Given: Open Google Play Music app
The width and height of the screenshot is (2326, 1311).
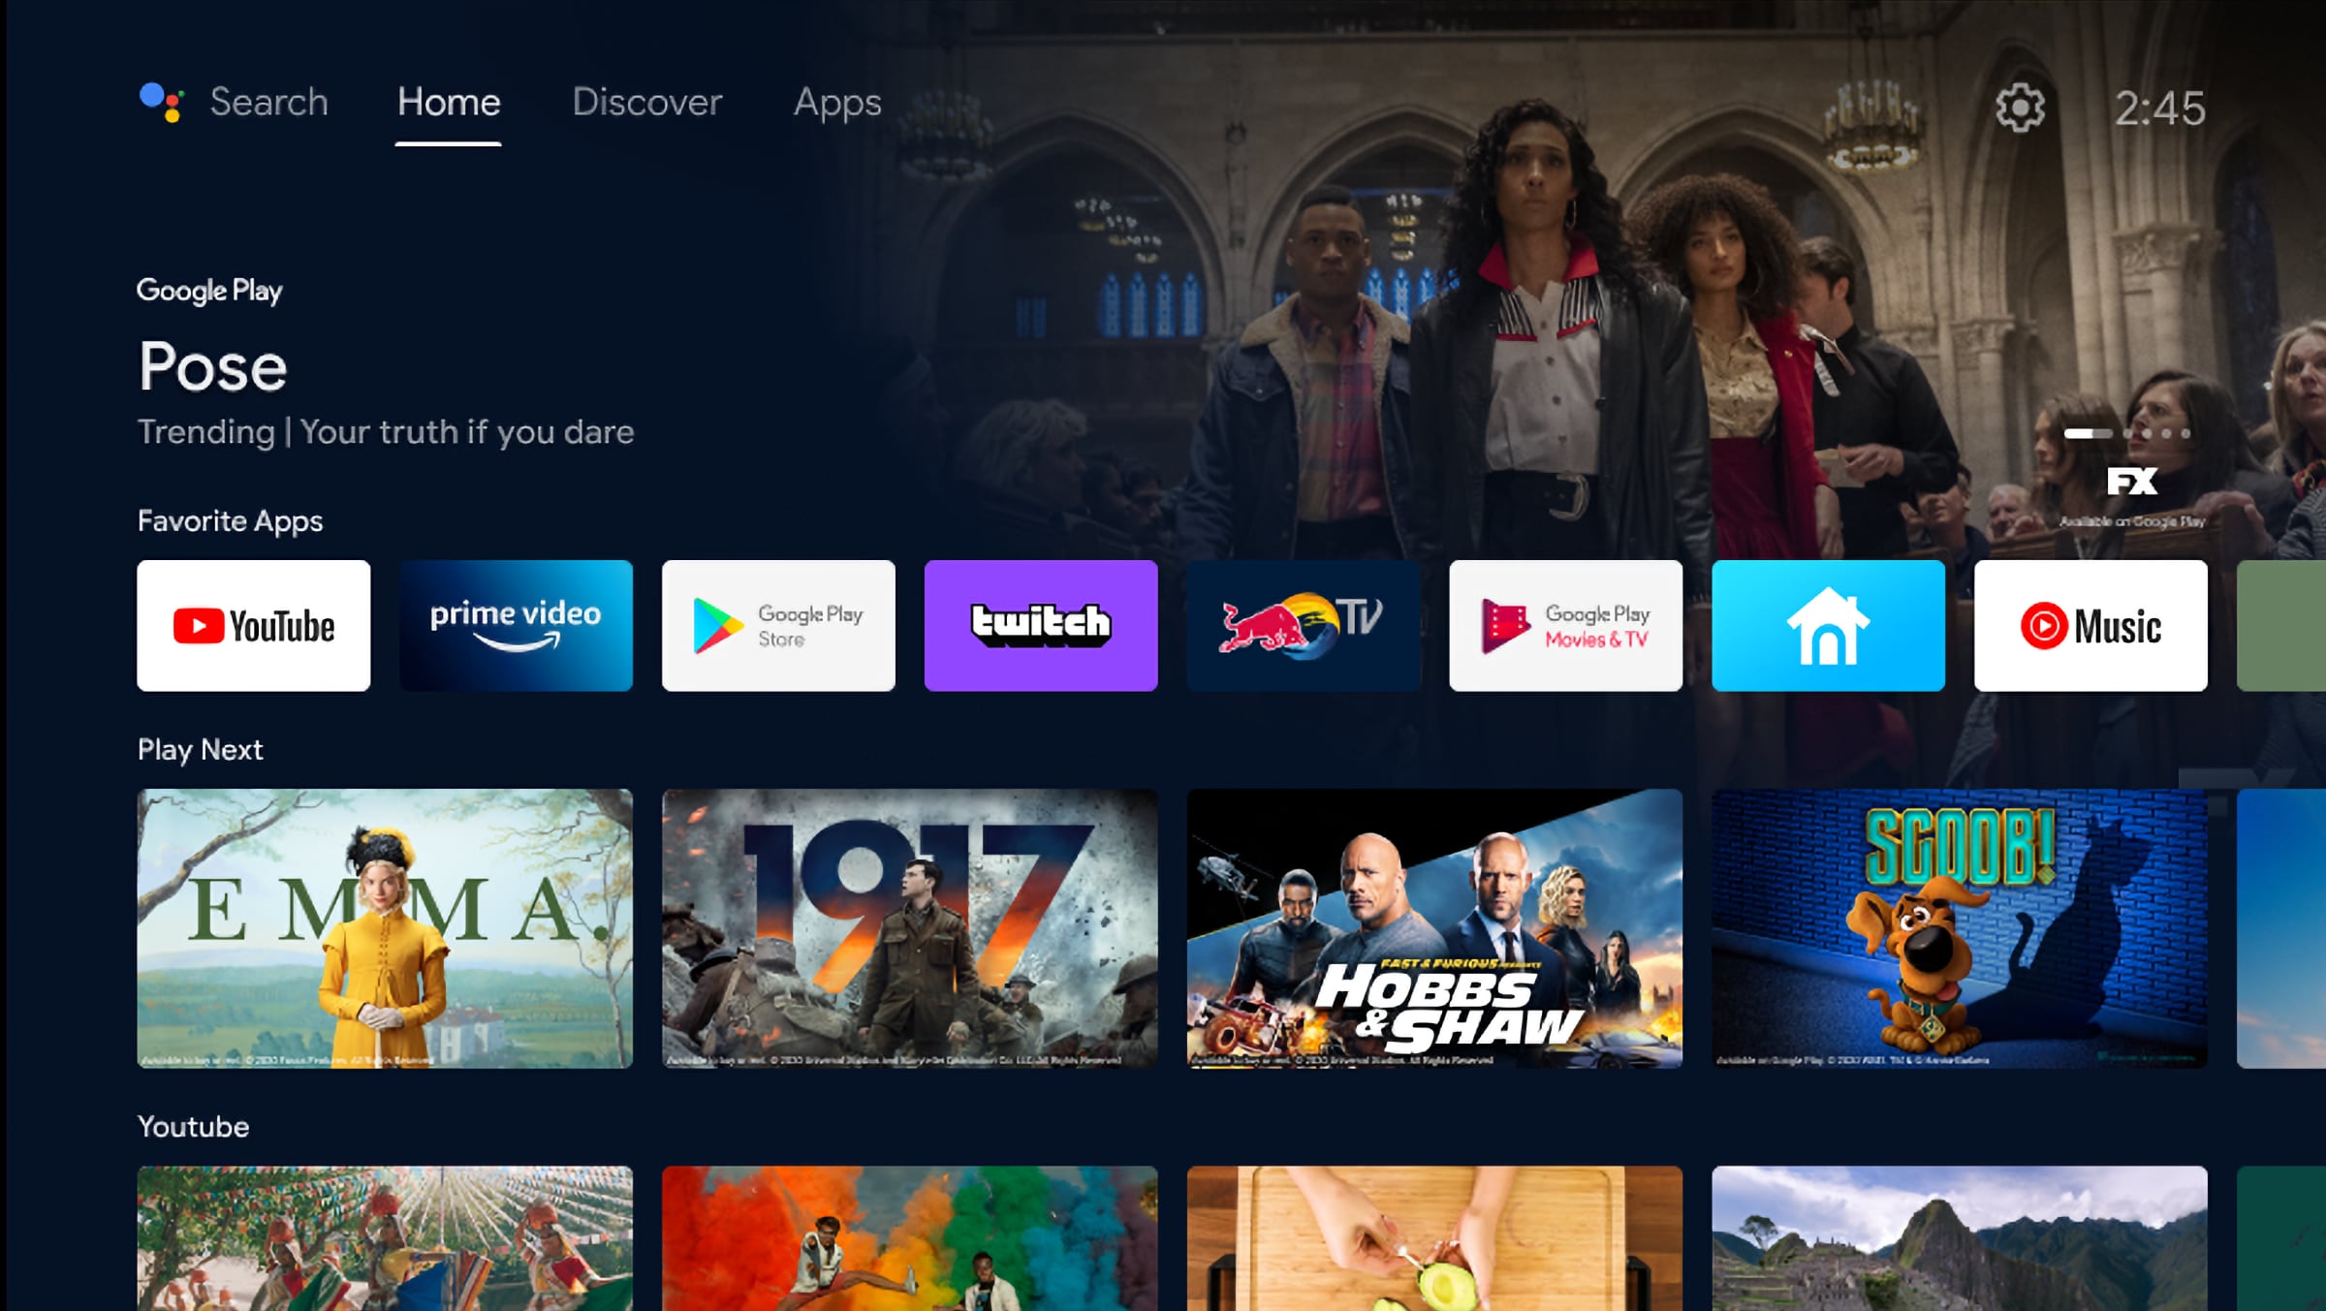Looking at the screenshot, I should click(x=2090, y=624).
